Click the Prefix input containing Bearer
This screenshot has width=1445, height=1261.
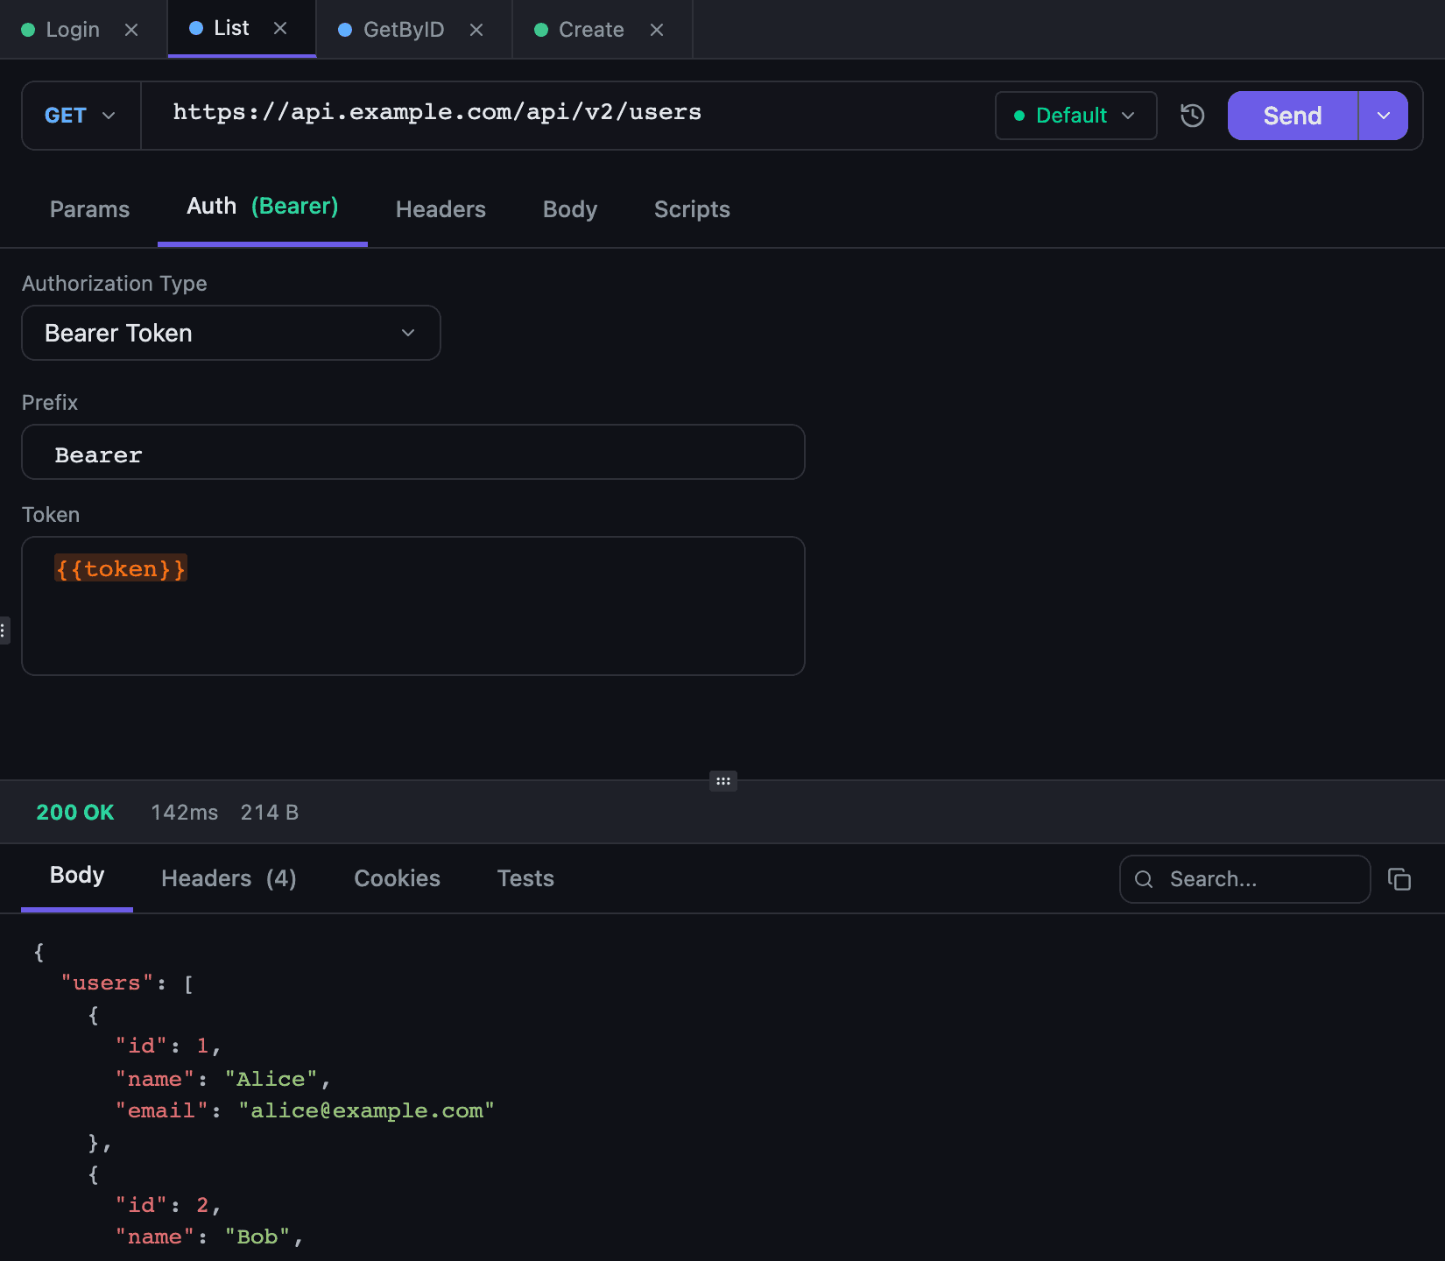point(413,452)
